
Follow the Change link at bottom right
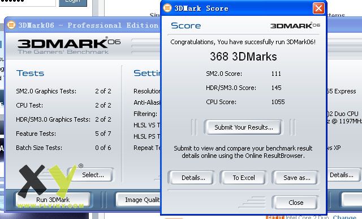(x=344, y=217)
